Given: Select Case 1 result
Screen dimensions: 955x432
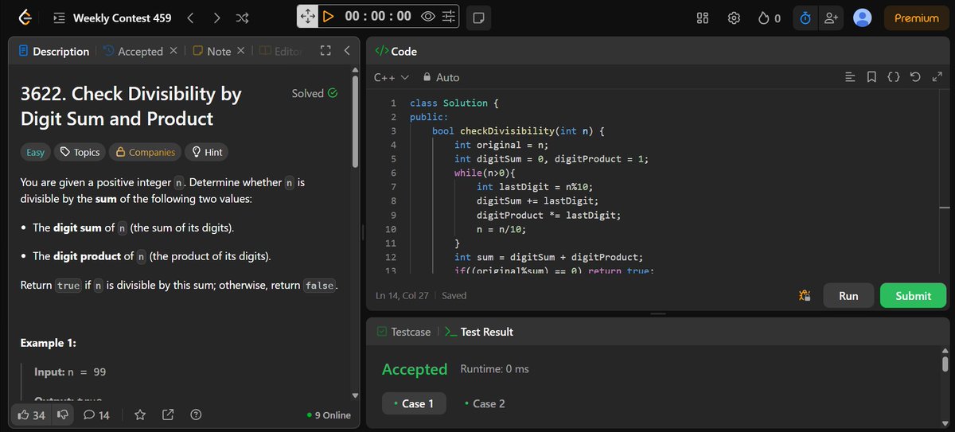Looking at the screenshot, I should [x=414, y=403].
